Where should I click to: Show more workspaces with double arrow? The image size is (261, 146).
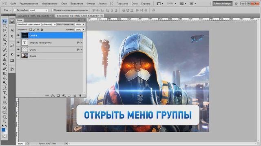[236, 4]
